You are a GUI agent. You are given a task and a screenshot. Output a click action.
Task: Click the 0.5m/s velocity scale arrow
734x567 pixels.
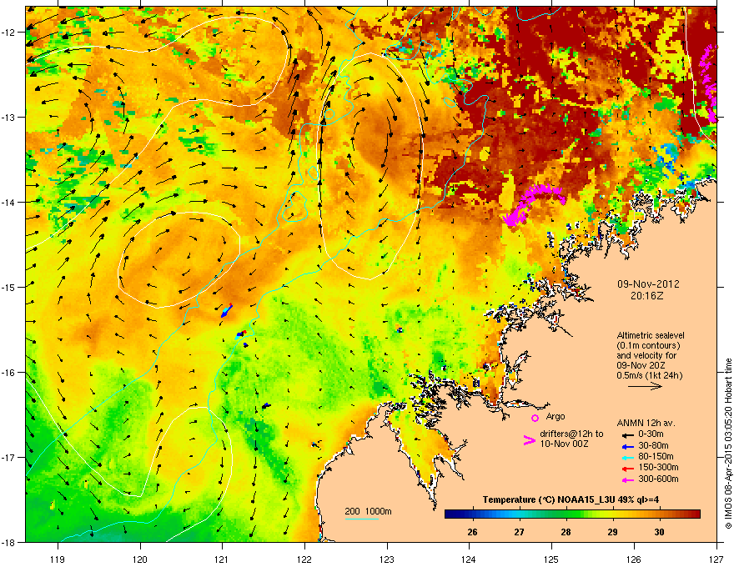tap(645, 386)
